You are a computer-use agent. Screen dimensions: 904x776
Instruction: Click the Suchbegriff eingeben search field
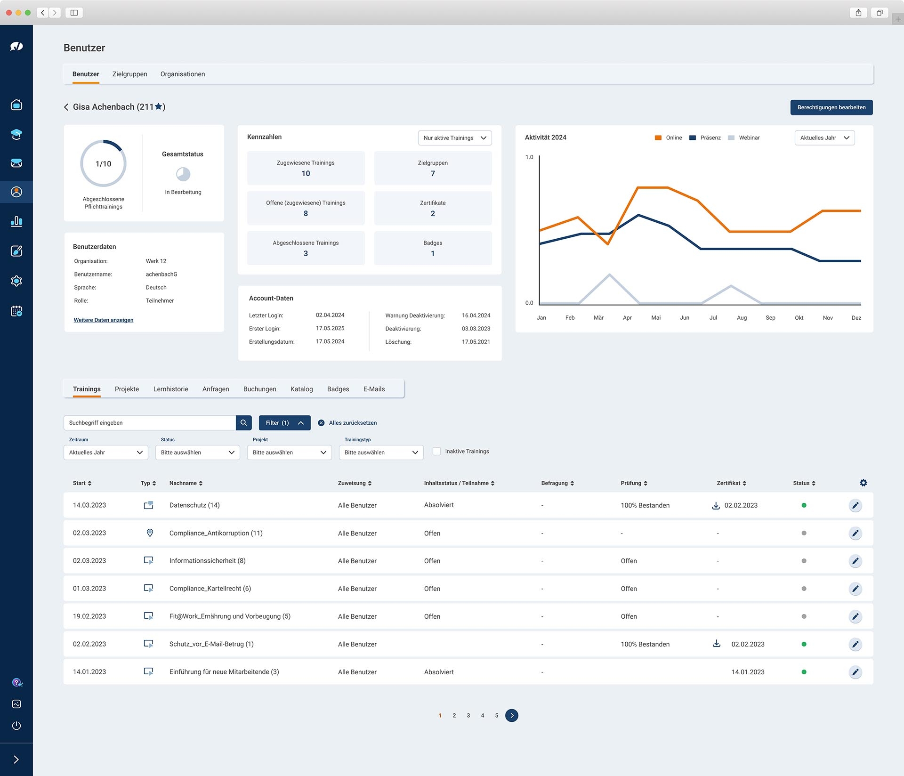point(150,423)
